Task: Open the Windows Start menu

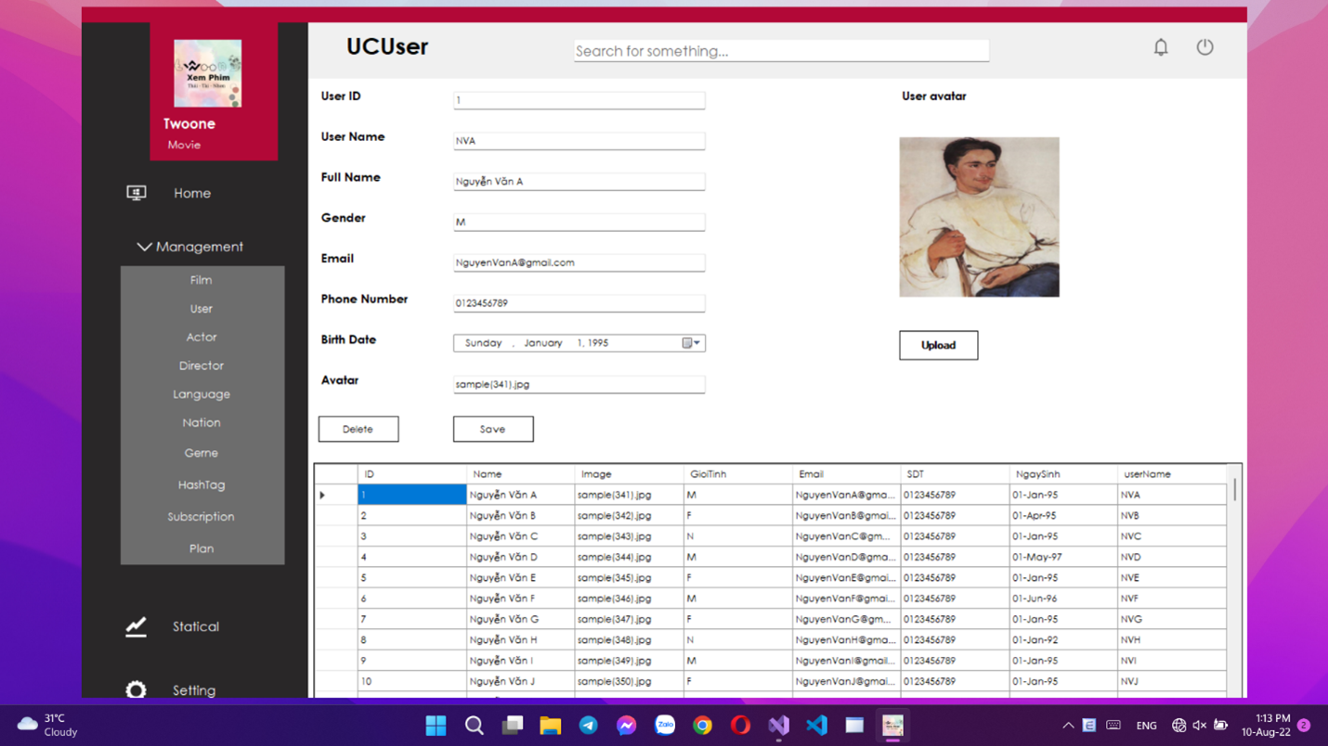Action: [x=436, y=726]
